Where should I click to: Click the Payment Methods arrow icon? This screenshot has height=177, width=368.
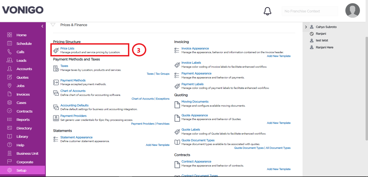[56, 82]
